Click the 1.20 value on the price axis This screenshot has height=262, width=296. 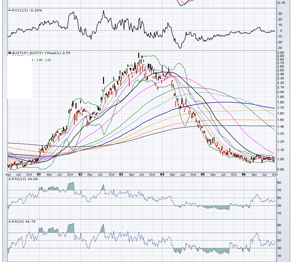click(x=281, y=142)
